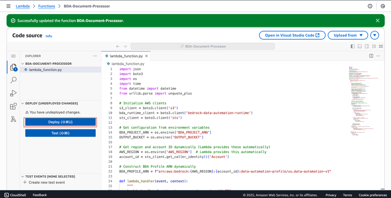Open the info panel icon in header
Image resolution: width=391 pixels, height=198 pixels.
370,6
